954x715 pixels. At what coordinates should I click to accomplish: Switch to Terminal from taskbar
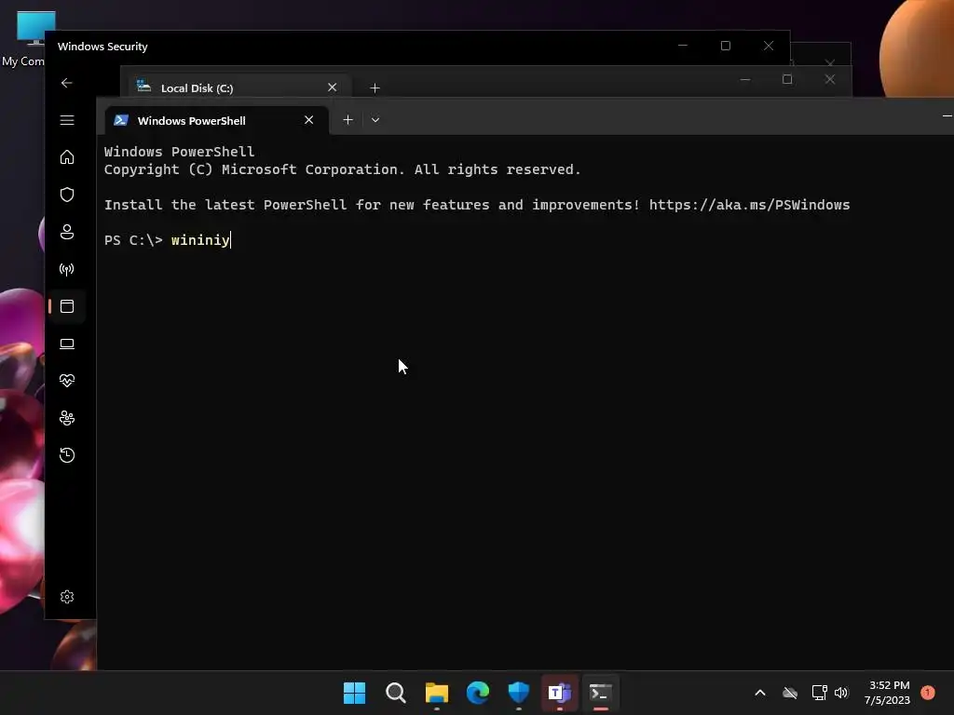[x=601, y=693]
